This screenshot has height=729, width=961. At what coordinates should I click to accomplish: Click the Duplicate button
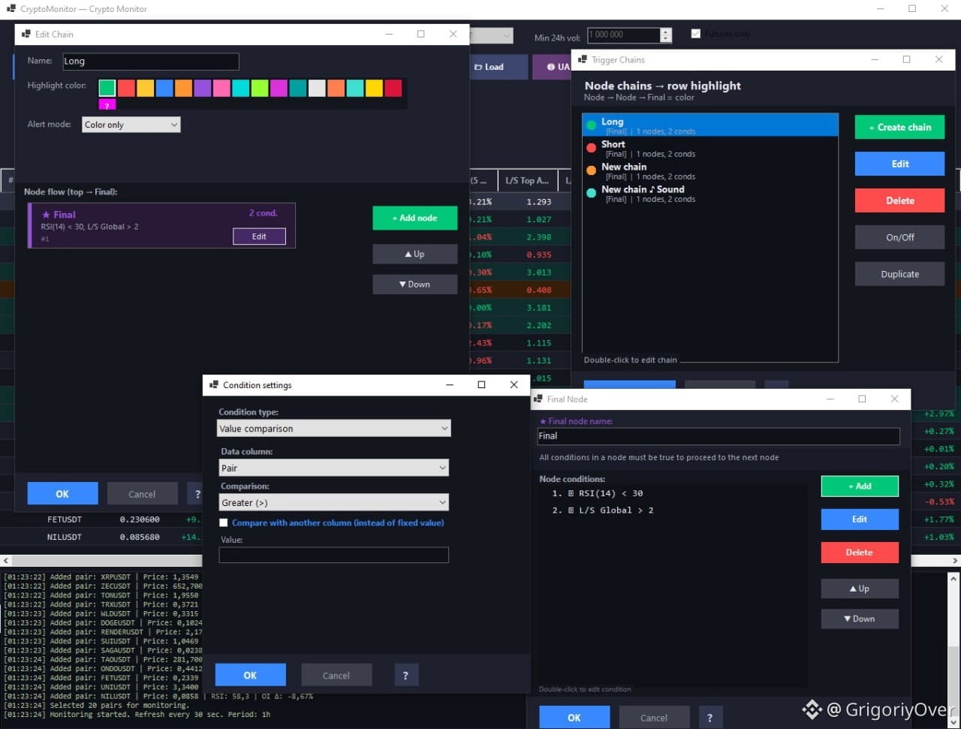tap(899, 274)
